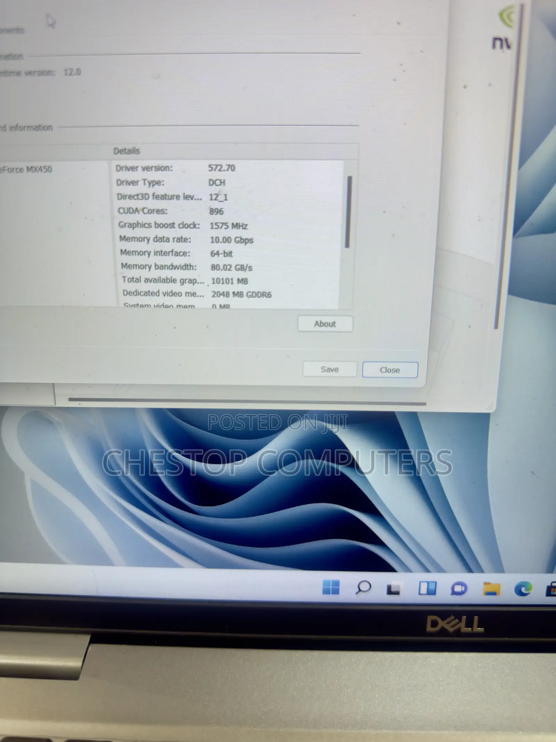Screen dimensions: 556x742
Task: Open taskbar Search magnifier
Action: (x=363, y=588)
